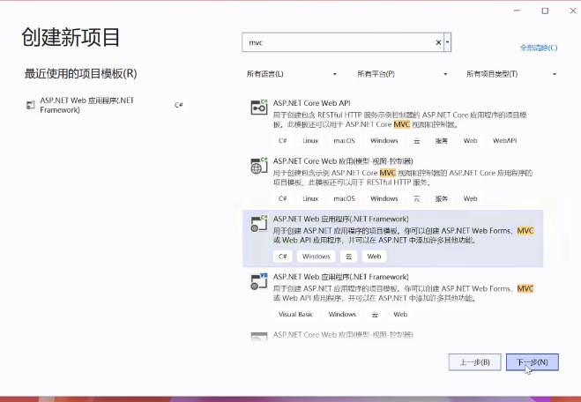Click the 上一步(B) button
This screenshot has height=402, width=581.
coord(474,362)
